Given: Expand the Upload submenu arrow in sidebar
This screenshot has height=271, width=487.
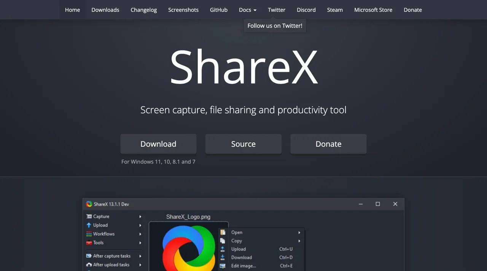Looking at the screenshot, I should tap(140, 225).
